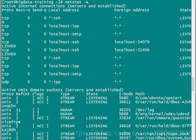Click the 'Flags' column header

[38, 94]
